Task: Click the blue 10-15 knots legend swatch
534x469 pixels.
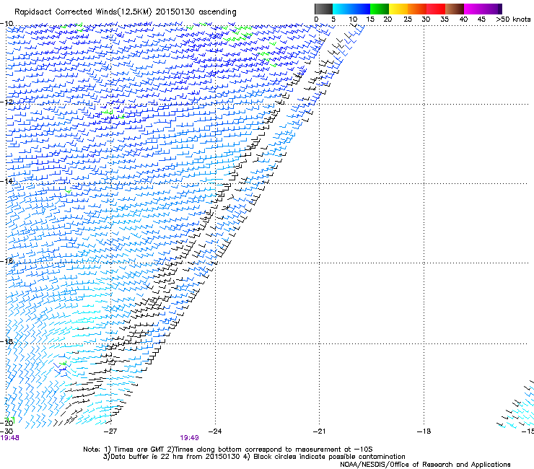Action: click(x=361, y=9)
